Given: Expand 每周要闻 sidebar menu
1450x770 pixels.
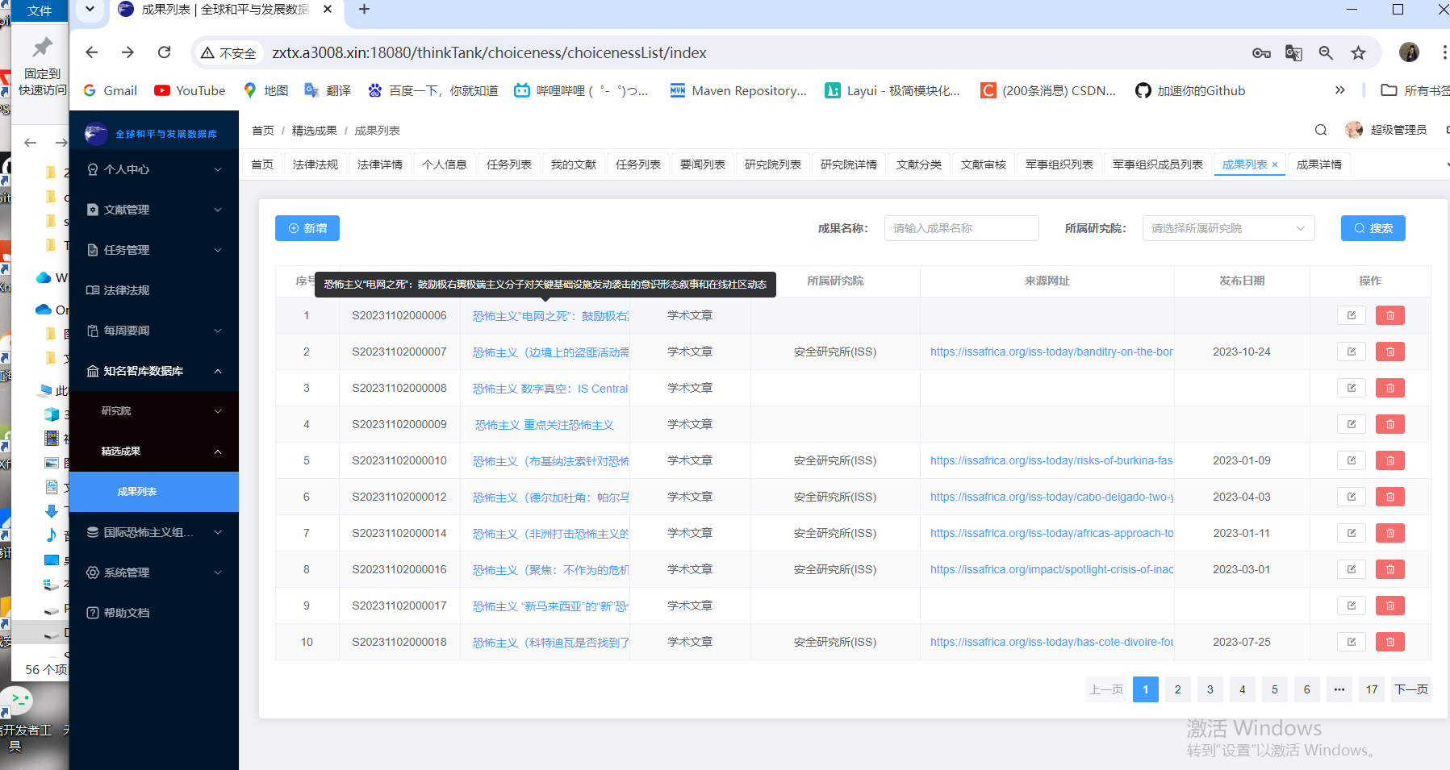Looking at the screenshot, I should point(153,331).
